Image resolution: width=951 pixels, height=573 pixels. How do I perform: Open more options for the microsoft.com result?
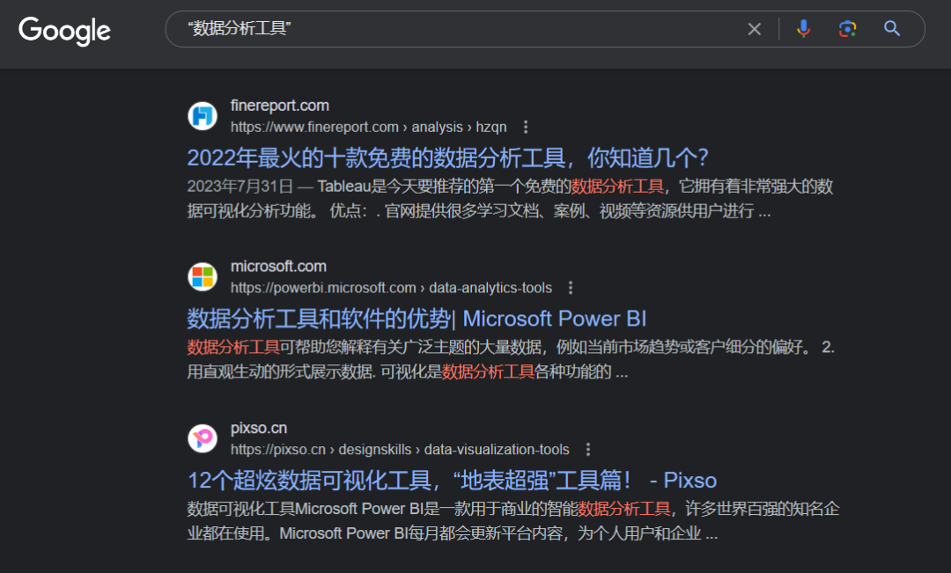(570, 288)
